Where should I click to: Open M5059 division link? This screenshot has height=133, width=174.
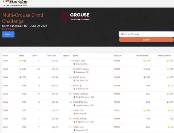(x=117, y=86)
